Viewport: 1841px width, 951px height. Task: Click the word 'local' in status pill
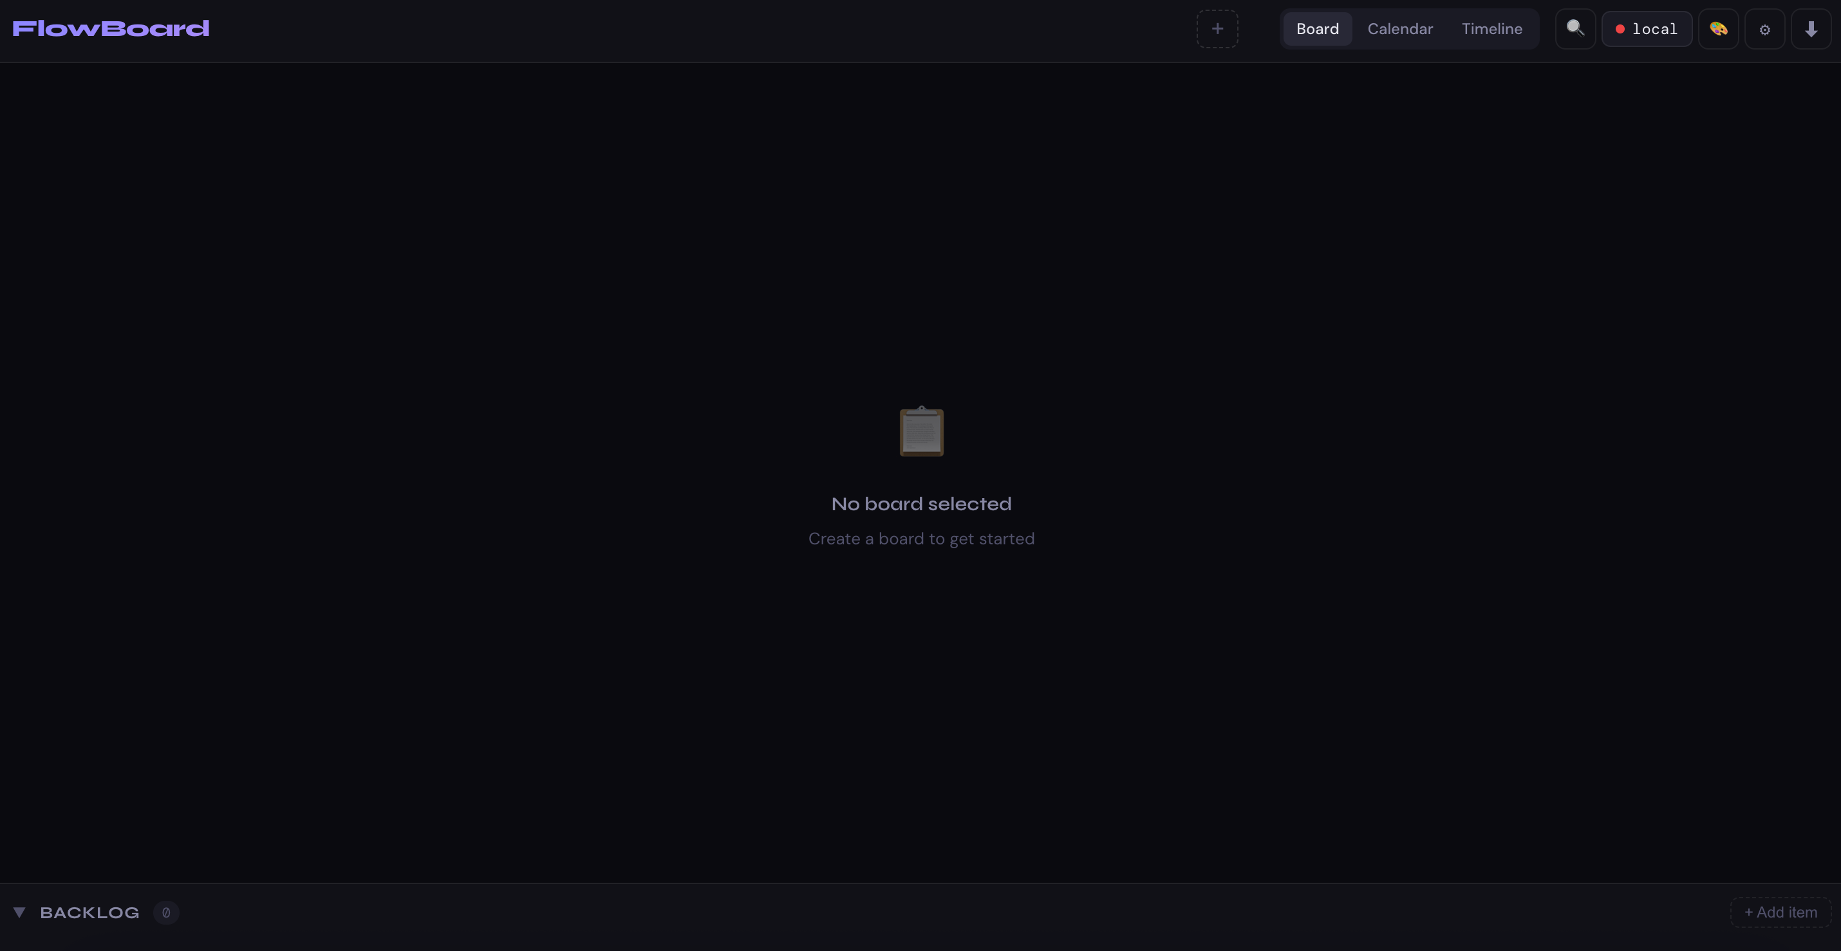point(1654,30)
